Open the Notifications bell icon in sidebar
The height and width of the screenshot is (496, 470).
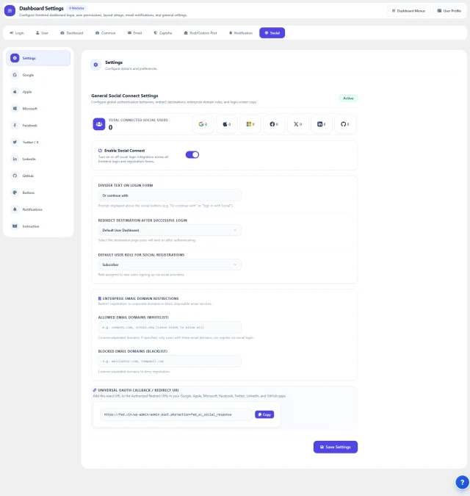[x=15, y=209]
